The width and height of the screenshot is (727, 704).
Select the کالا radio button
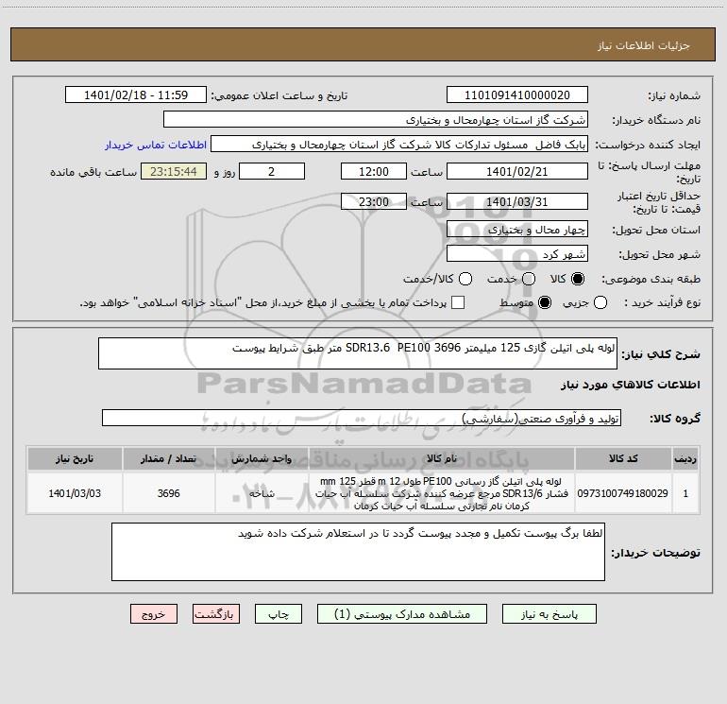pos(578,279)
